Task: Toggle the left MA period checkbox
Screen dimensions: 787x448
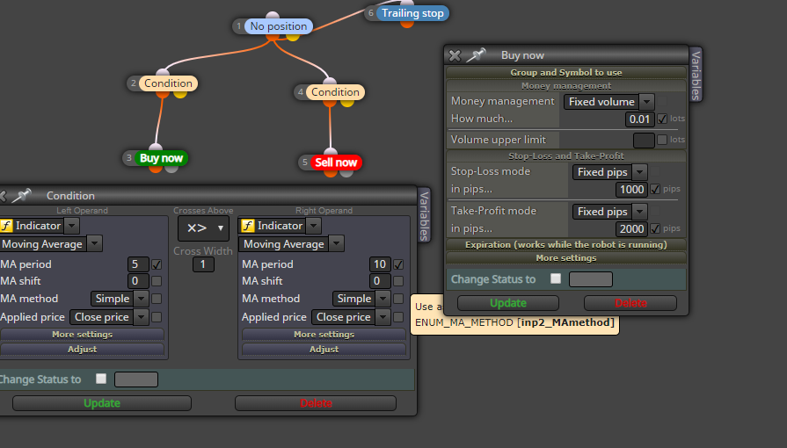Action: tap(157, 264)
